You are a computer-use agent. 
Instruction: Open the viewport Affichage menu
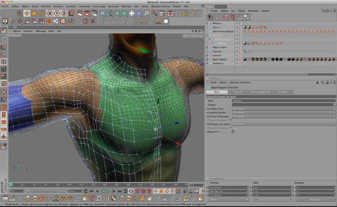(40, 31)
